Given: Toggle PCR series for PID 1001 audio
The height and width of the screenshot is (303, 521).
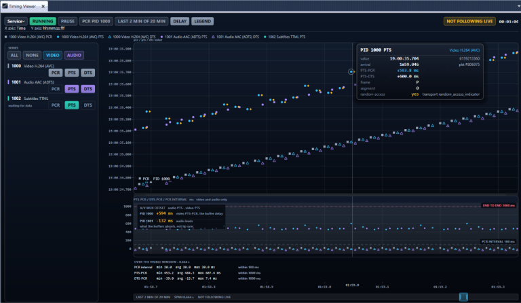Looking at the screenshot, I should click(56, 89).
